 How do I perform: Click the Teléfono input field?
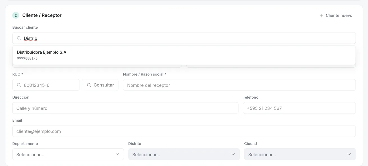pos(299,108)
